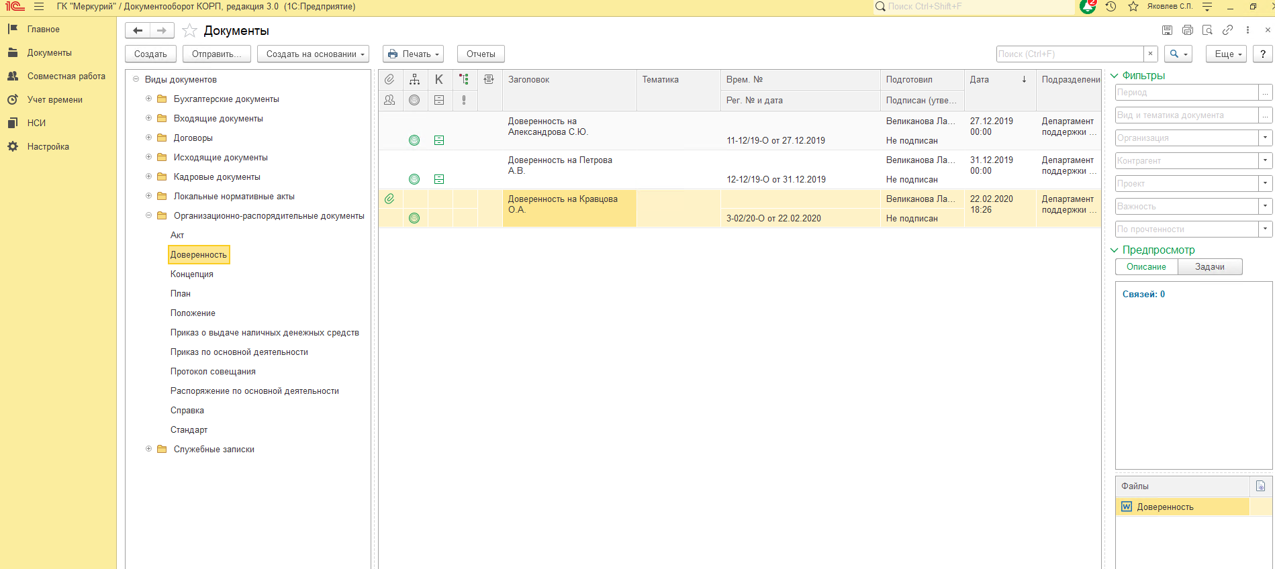Expand the Бухгалтерские документы folder
1275x569 pixels.
(148, 99)
